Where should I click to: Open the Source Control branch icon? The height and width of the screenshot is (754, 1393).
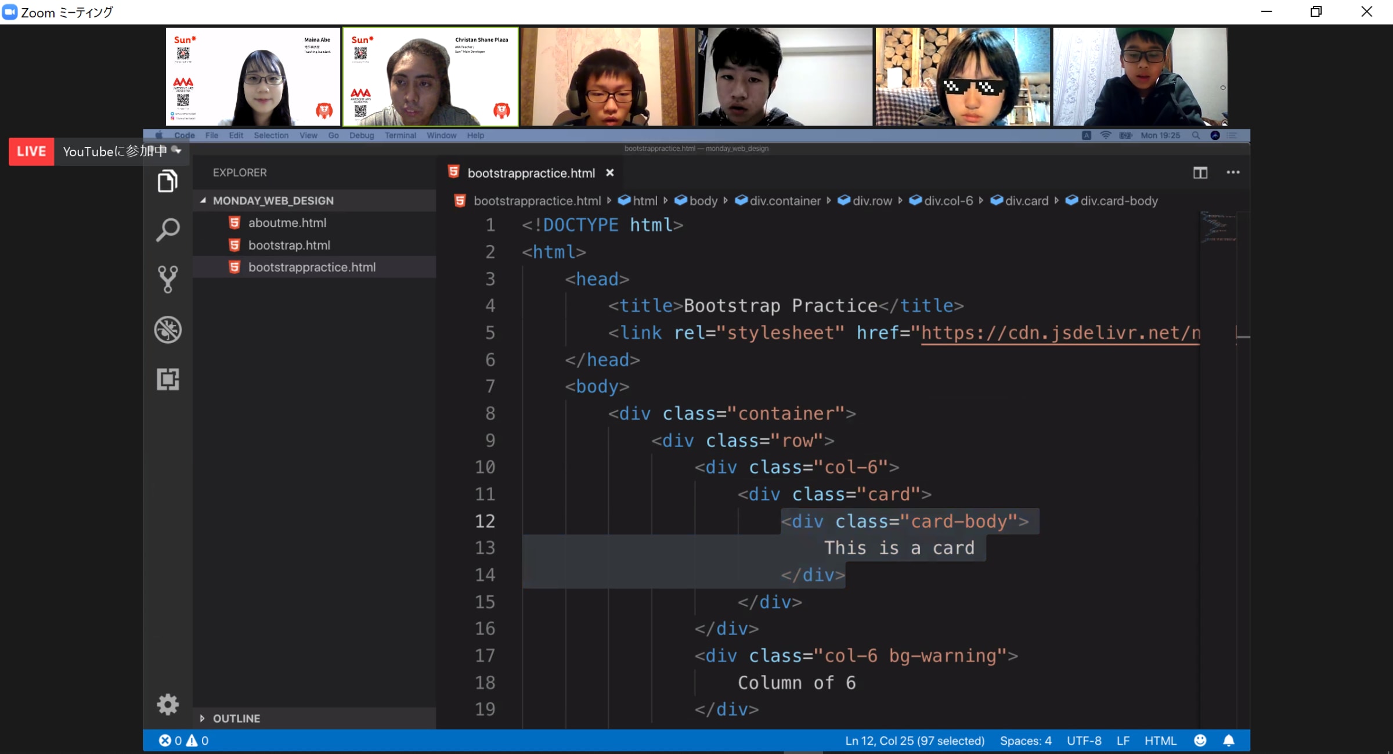pyautogui.click(x=168, y=279)
